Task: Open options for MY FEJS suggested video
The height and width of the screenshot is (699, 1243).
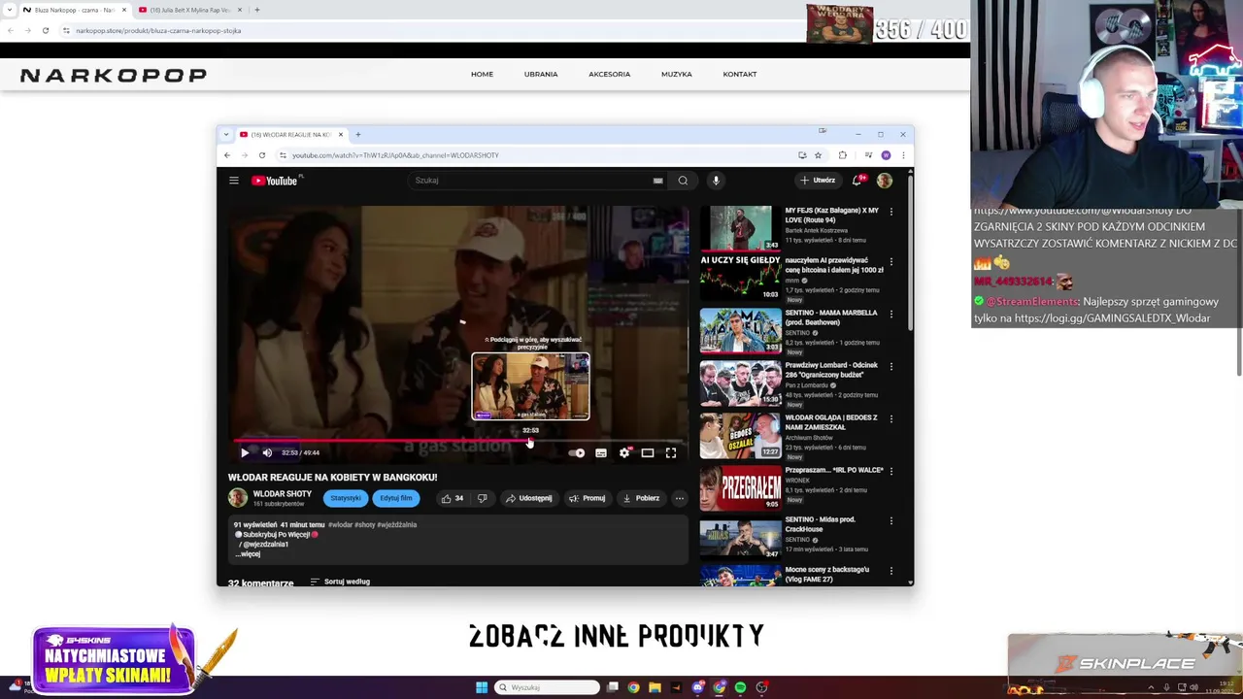Action: pos(891,211)
